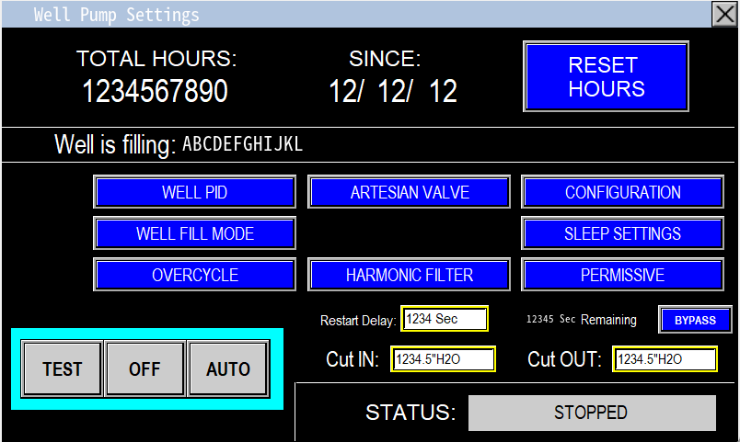The width and height of the screenshot is (740, 442).
Task: Open the HARMONIC FILTER screen
Action: tap(410, 275)
